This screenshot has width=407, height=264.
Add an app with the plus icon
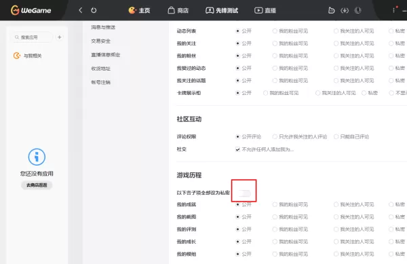tap(60, 37)
